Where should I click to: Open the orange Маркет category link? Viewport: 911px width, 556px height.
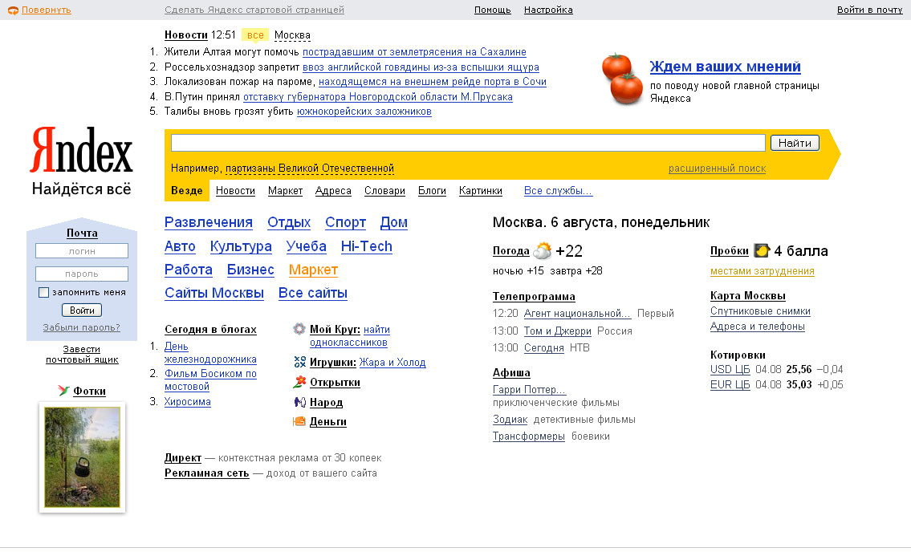point(313,270)
